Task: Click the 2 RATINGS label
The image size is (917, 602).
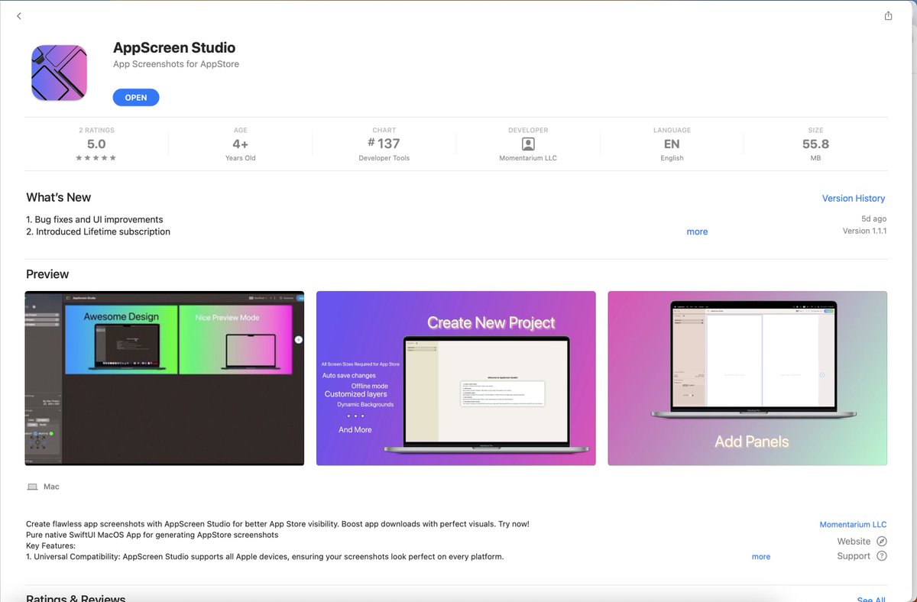Action: pyautogui.click(x=96, y=131)
